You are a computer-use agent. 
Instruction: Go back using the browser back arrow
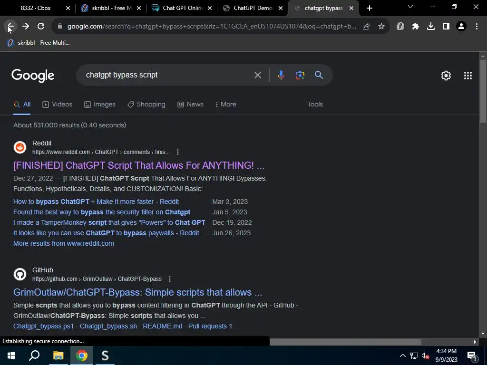[10, 27]
